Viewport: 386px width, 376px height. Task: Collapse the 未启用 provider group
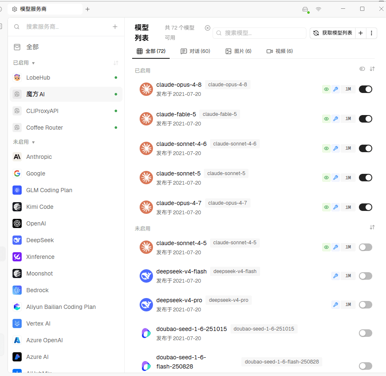point(24,142)
